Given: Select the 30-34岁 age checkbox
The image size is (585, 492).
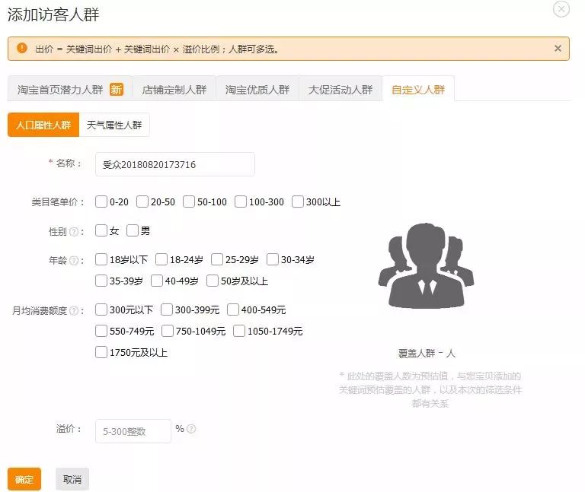Looking at the screenshot, I should coord(273,259).
